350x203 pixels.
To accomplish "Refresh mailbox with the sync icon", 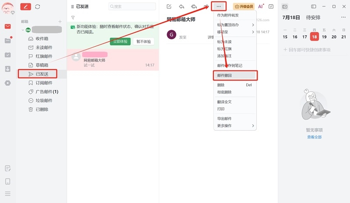I will click(38, 7).
